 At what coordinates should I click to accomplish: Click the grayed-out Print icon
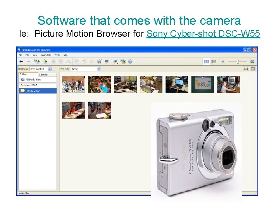coord(53,62)
